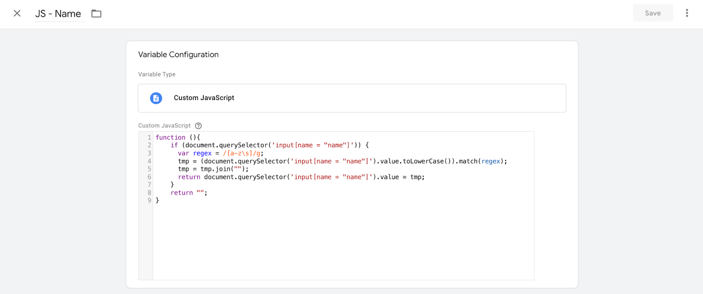
Task: Click the Custom JavaScript blue document icon
Action: [156, 98]
